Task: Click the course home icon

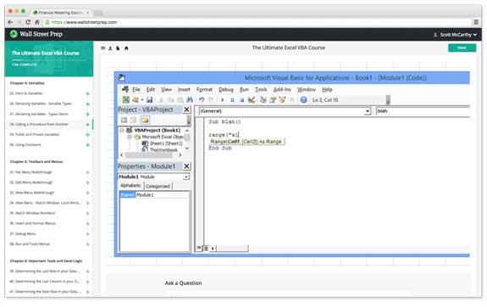Action: pos(126,48)
